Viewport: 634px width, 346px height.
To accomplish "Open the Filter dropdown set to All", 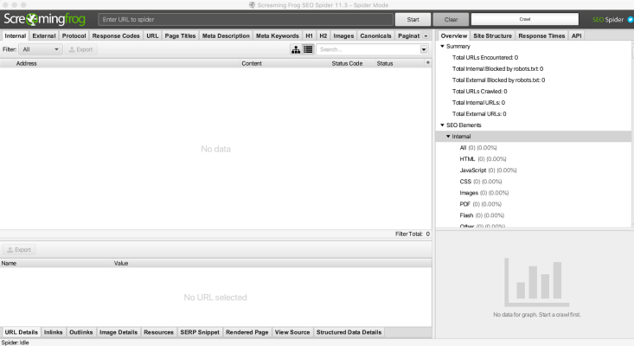I will click(41, 50).
